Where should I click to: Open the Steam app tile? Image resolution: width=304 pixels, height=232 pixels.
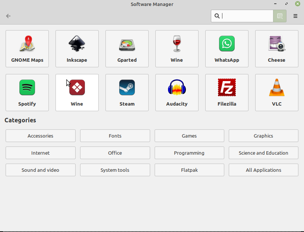pos(127,93)
